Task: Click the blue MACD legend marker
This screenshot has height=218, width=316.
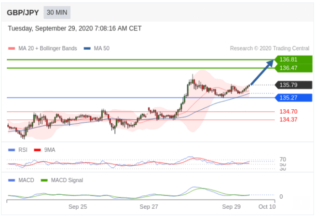Action: tap(12, 180)
